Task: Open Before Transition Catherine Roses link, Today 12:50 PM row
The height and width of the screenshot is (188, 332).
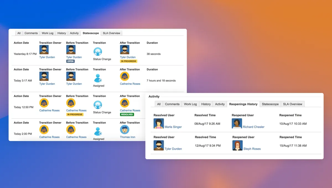Action: [x=76, y=110]
